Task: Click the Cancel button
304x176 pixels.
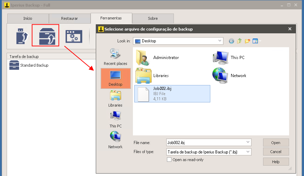Action: (276, 152)
